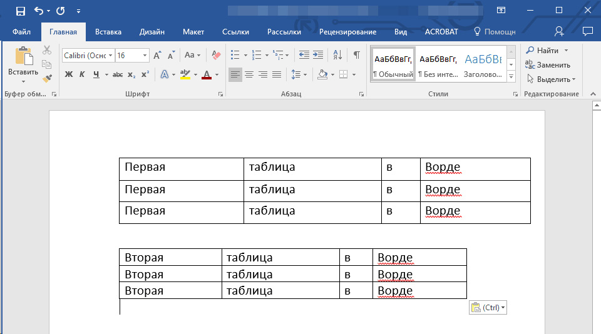Decrease font size with smaller A
The image size is (601, 334).
click(x=172, y=55)
